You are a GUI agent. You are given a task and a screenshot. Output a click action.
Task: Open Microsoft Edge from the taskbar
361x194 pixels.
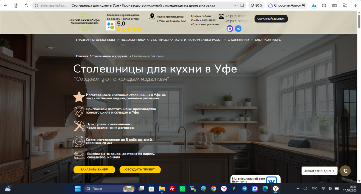coord(265,189)
